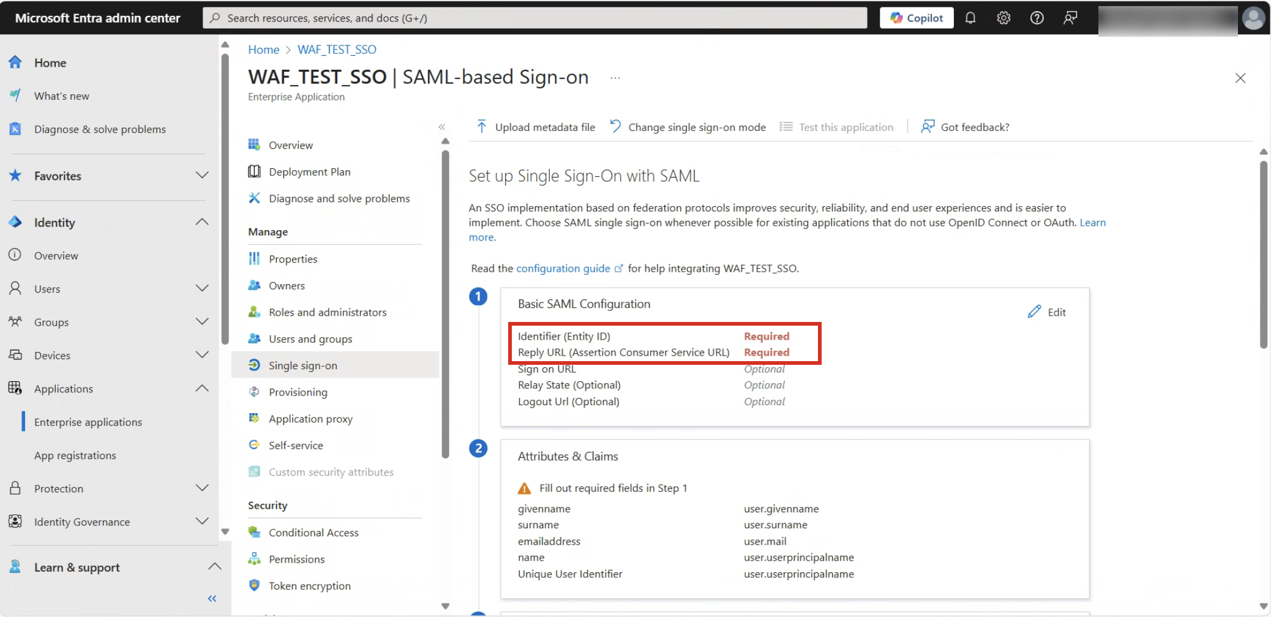
Task: Click 'user.mail' claim value
Action: [x=765, y=541]
